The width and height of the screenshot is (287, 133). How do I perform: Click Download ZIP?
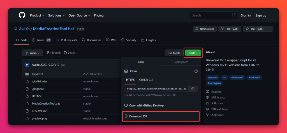(x=161, y=116)
